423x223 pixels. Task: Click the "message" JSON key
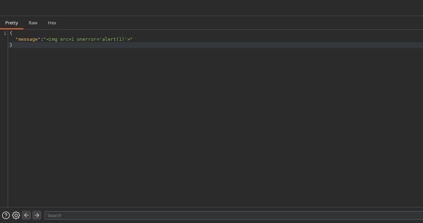[x=28, y=39]
